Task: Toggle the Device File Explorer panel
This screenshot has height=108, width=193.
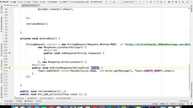Action: point(191,90)
